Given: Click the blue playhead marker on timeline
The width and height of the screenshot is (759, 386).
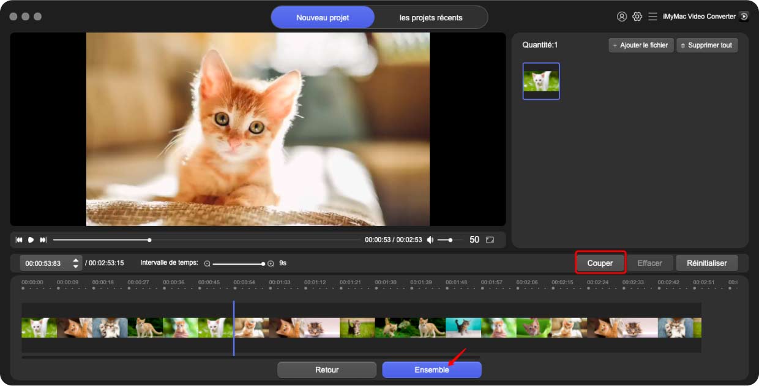Looking at the screenshot, I should (x=233, y=328).
